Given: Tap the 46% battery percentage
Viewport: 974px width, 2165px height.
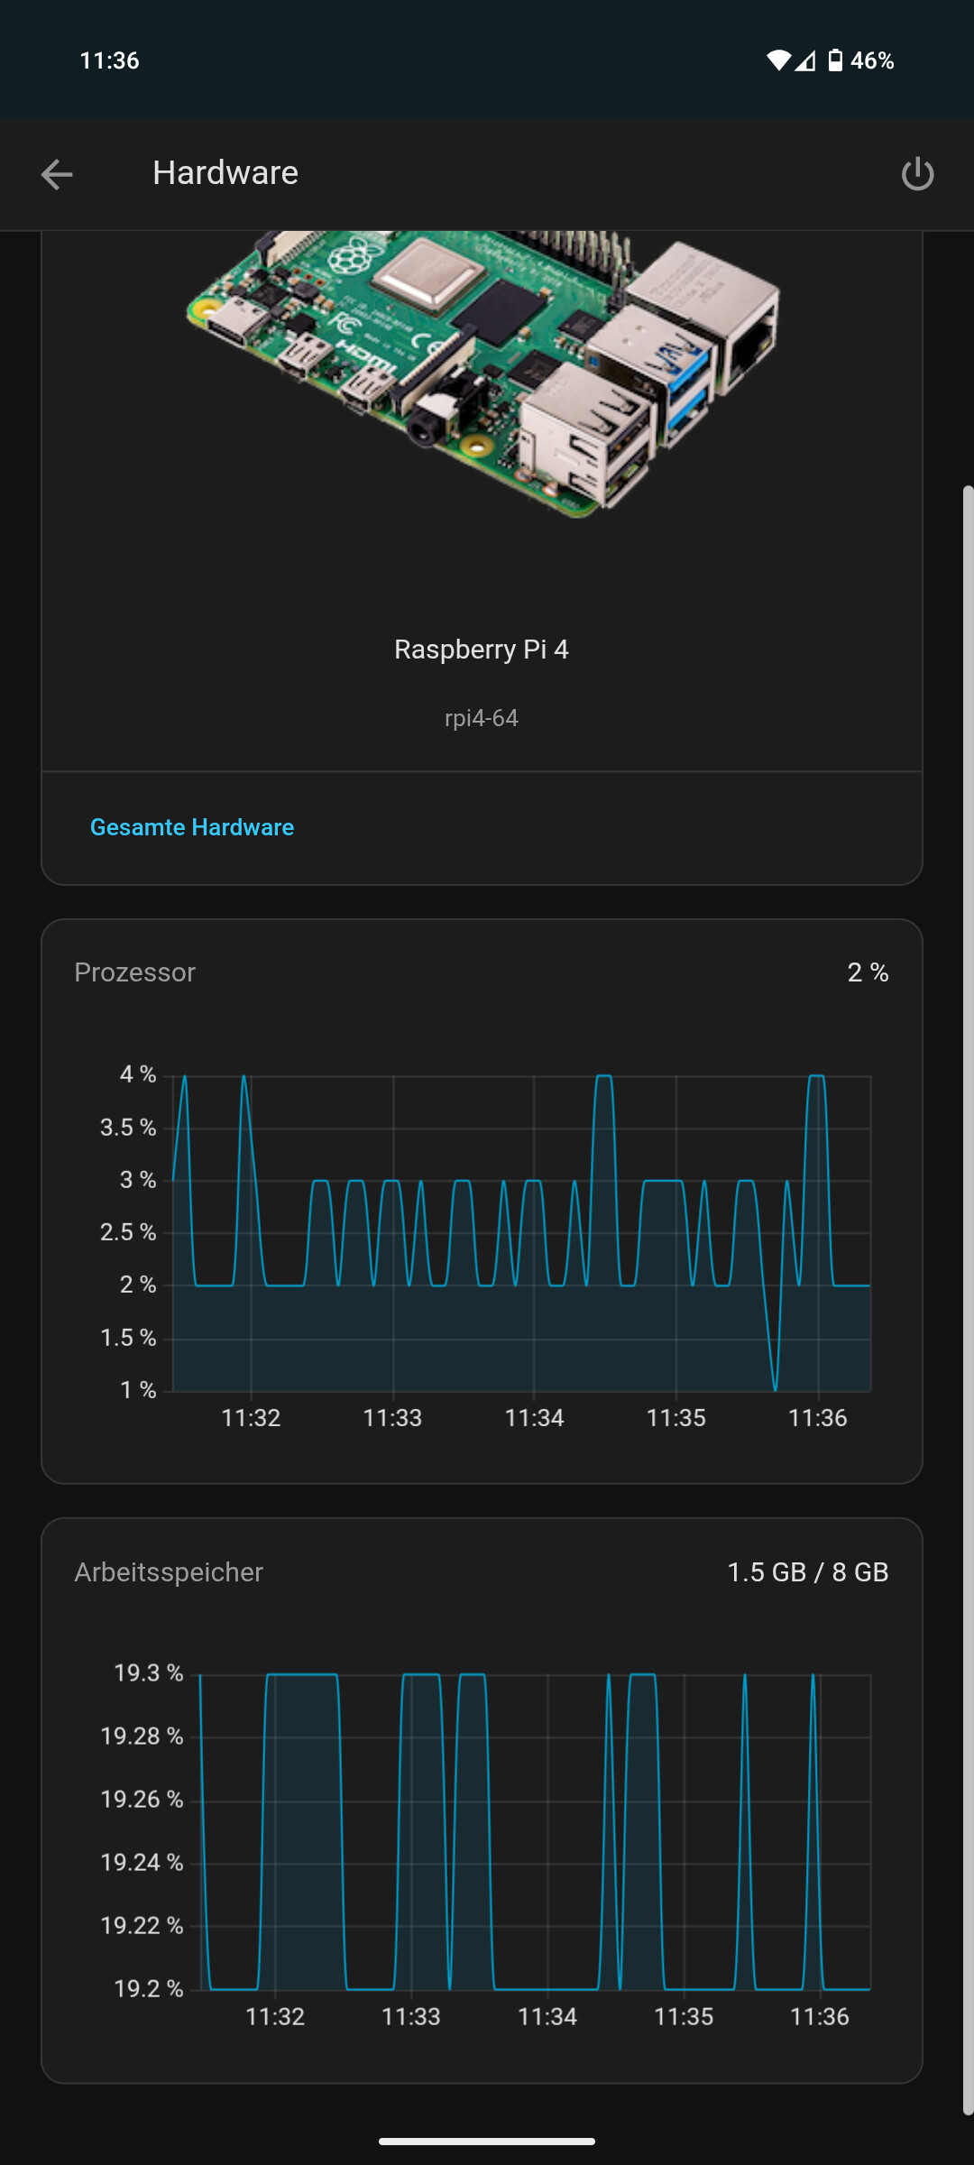Looking at the screenshot, I should tap(872, 60).
